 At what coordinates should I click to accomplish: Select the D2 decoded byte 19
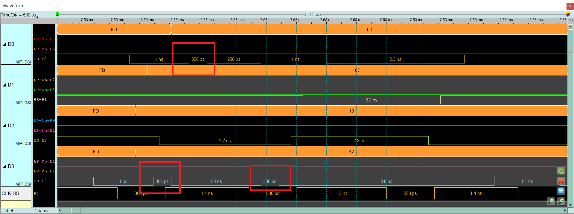tap(351, 111)
